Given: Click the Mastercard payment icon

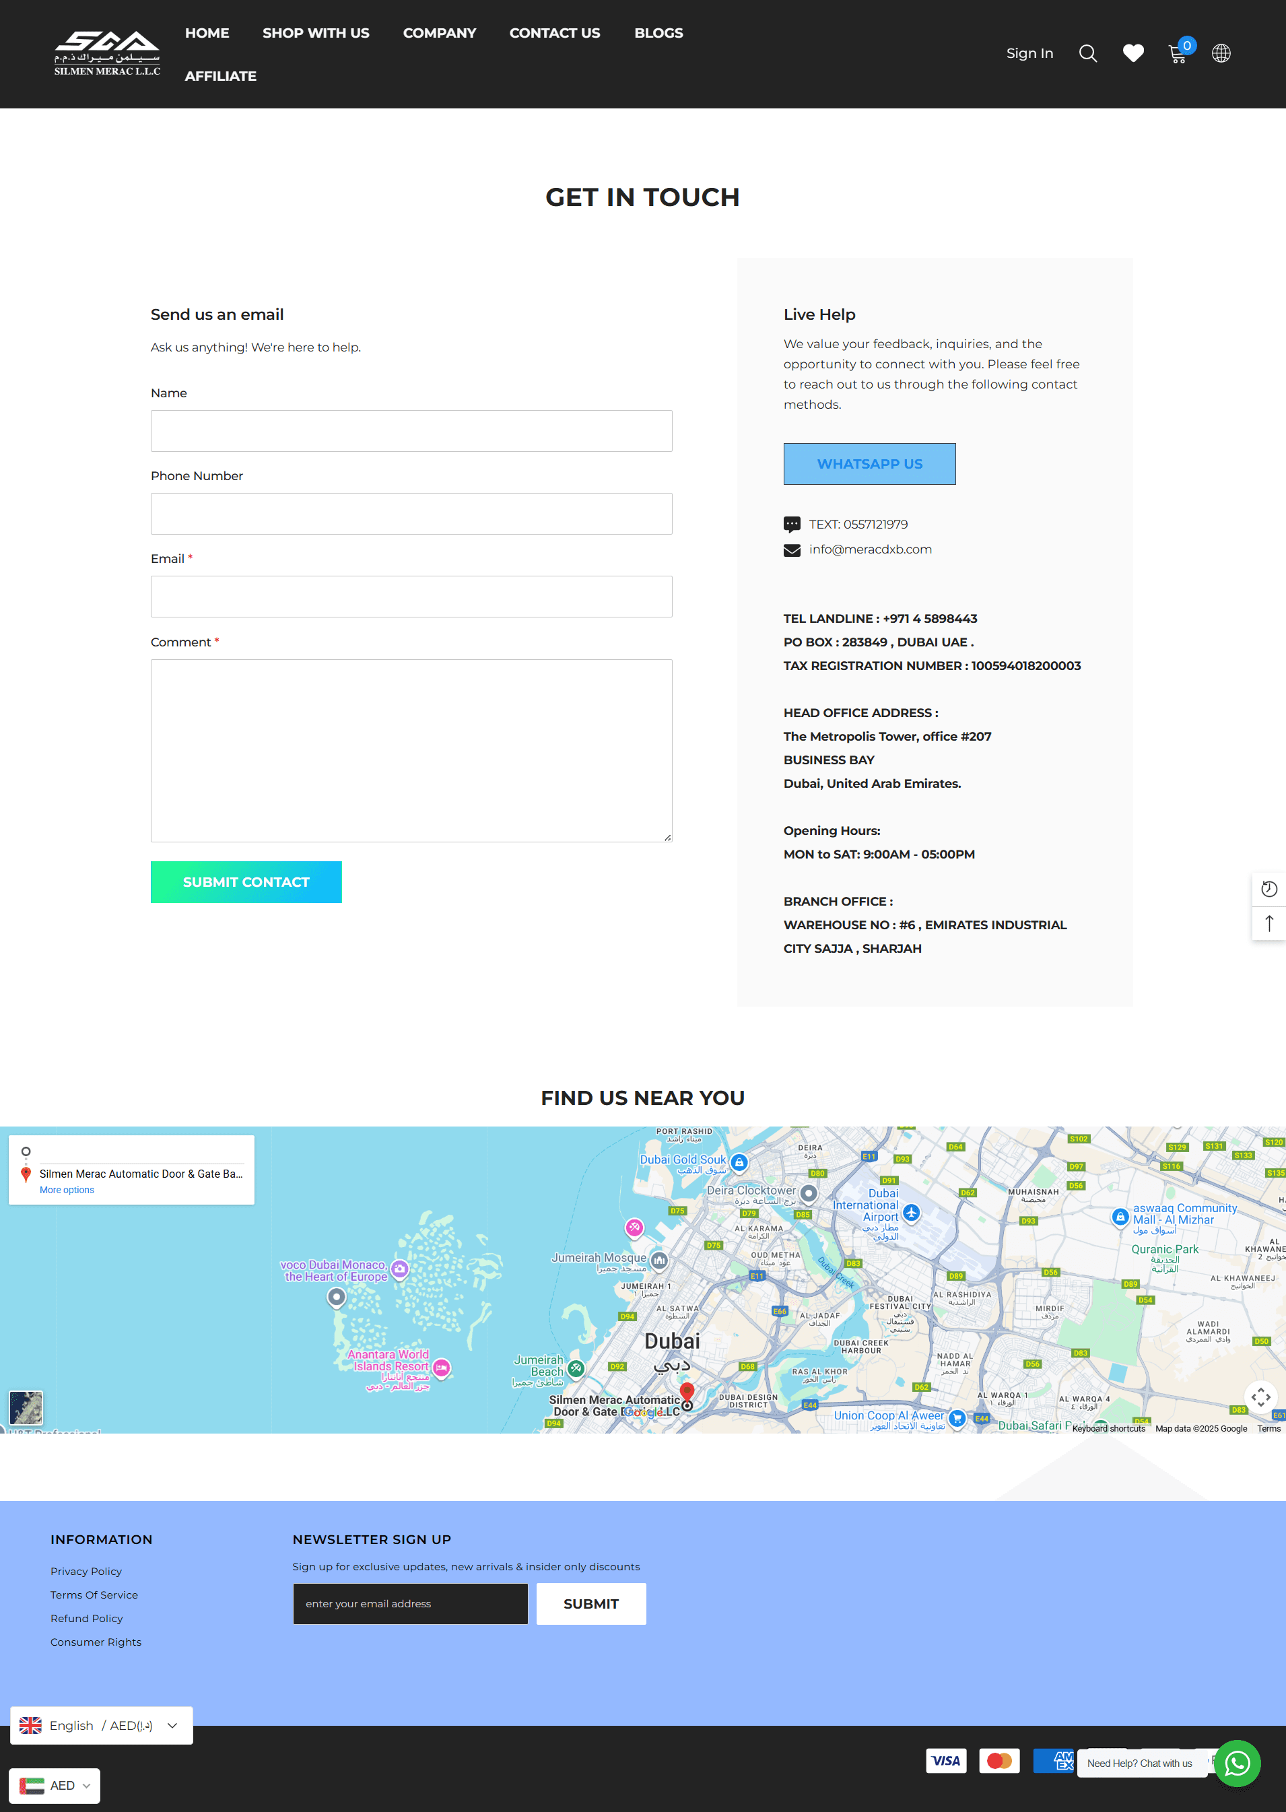Looking at the screenshot, I should click(999, 1761).
